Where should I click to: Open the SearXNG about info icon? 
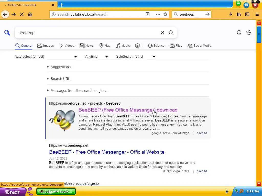click(239, 32)
